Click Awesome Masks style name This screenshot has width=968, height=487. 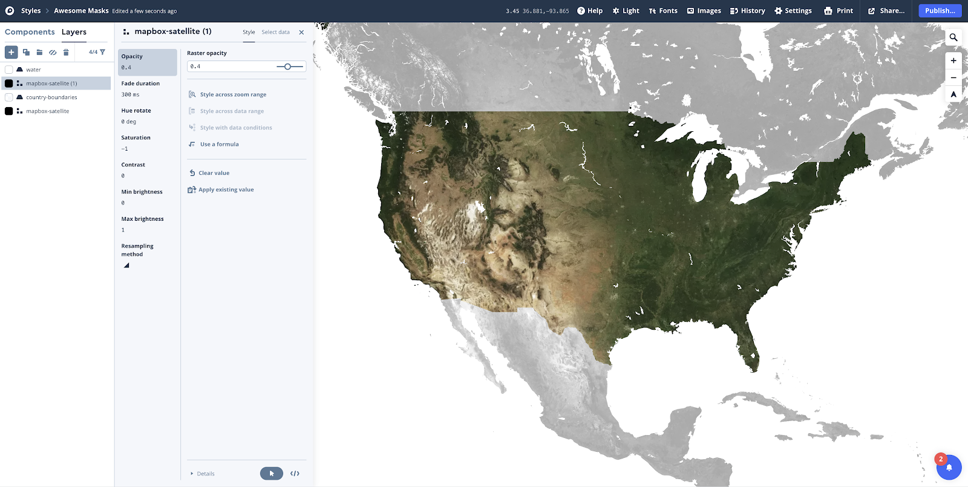click(x=81, y=11)
